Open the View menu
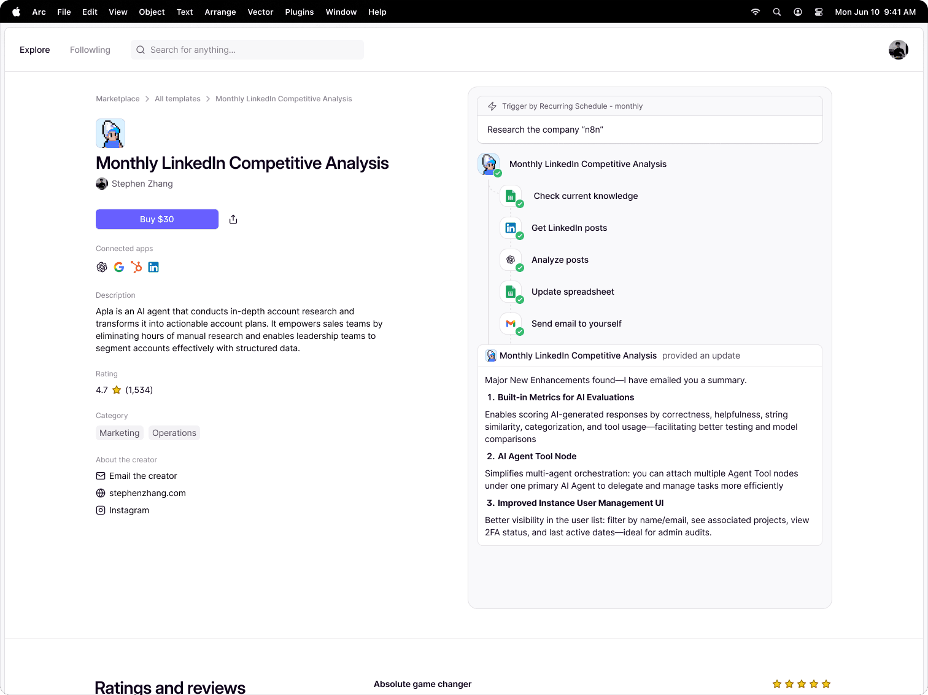Image resolution: width=928 pixels, height=695 pixels. 118,12
